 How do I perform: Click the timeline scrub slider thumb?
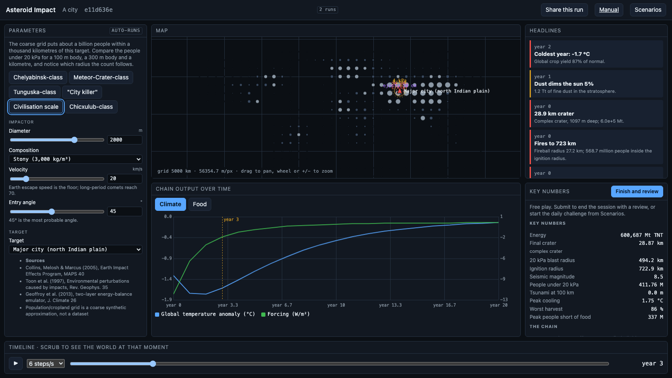pyautogui.click(x=153, y=364)
